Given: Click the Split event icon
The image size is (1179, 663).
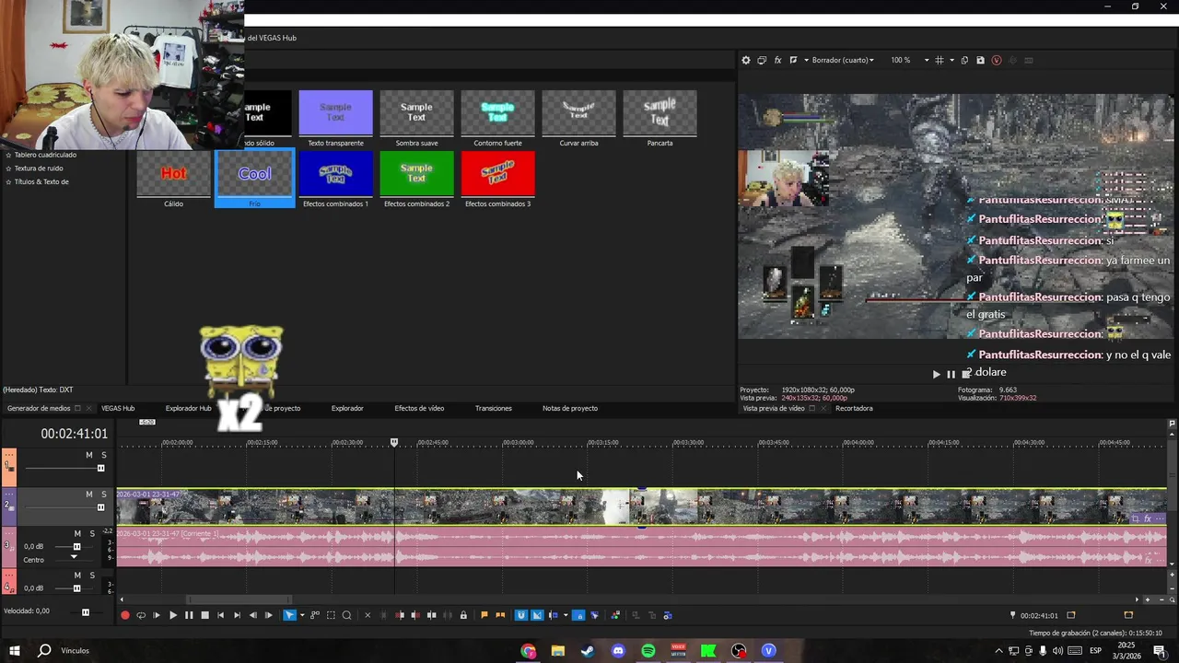Looking at the screenshot, I should click(x=431, y=615).
